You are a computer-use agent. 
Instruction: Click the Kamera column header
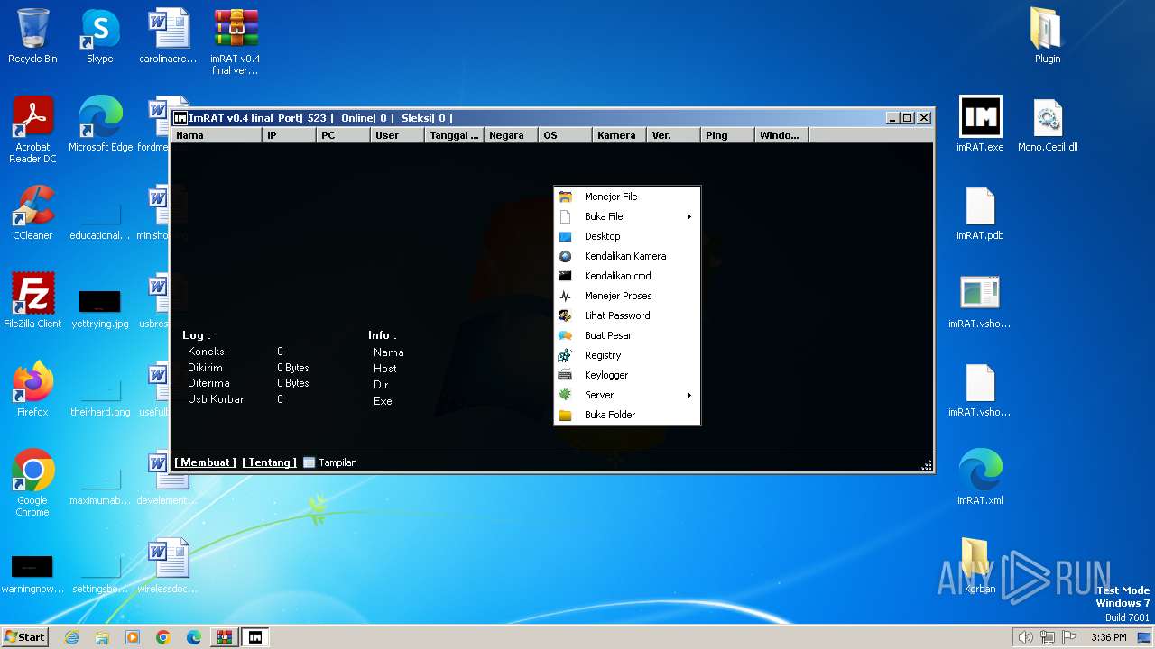619,135
